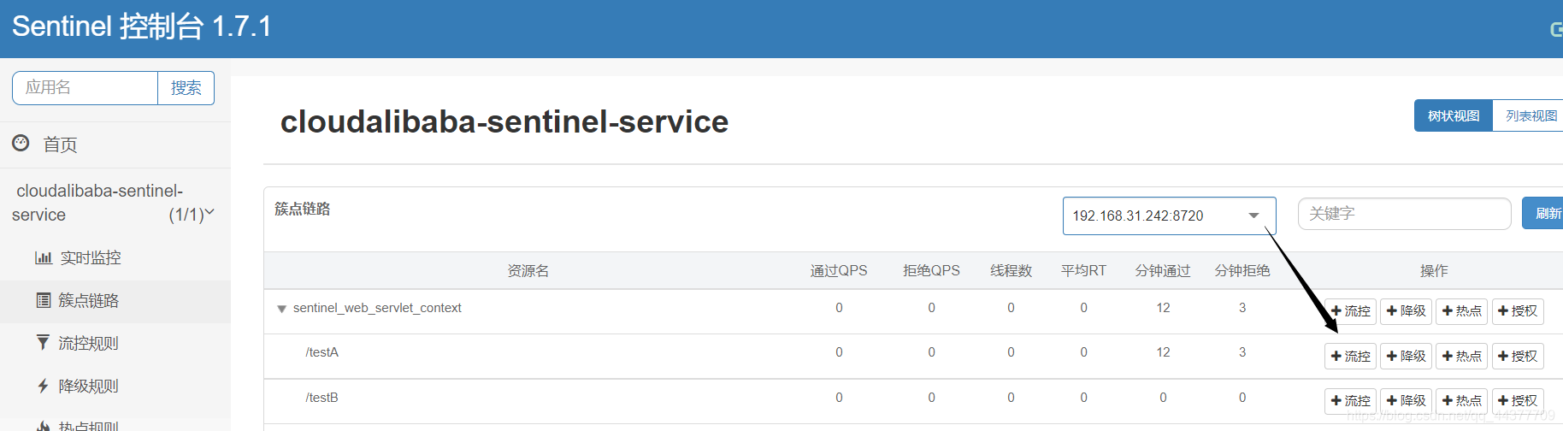Add 流控 rule for /testA
The height and width of the screenshot is (431, 1563).
click(1350, 356)
